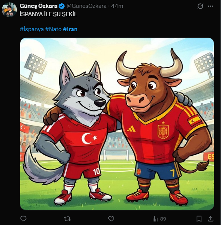
Task: Bookmark this post
Action: pyautogui.click(x=199, y=219)
